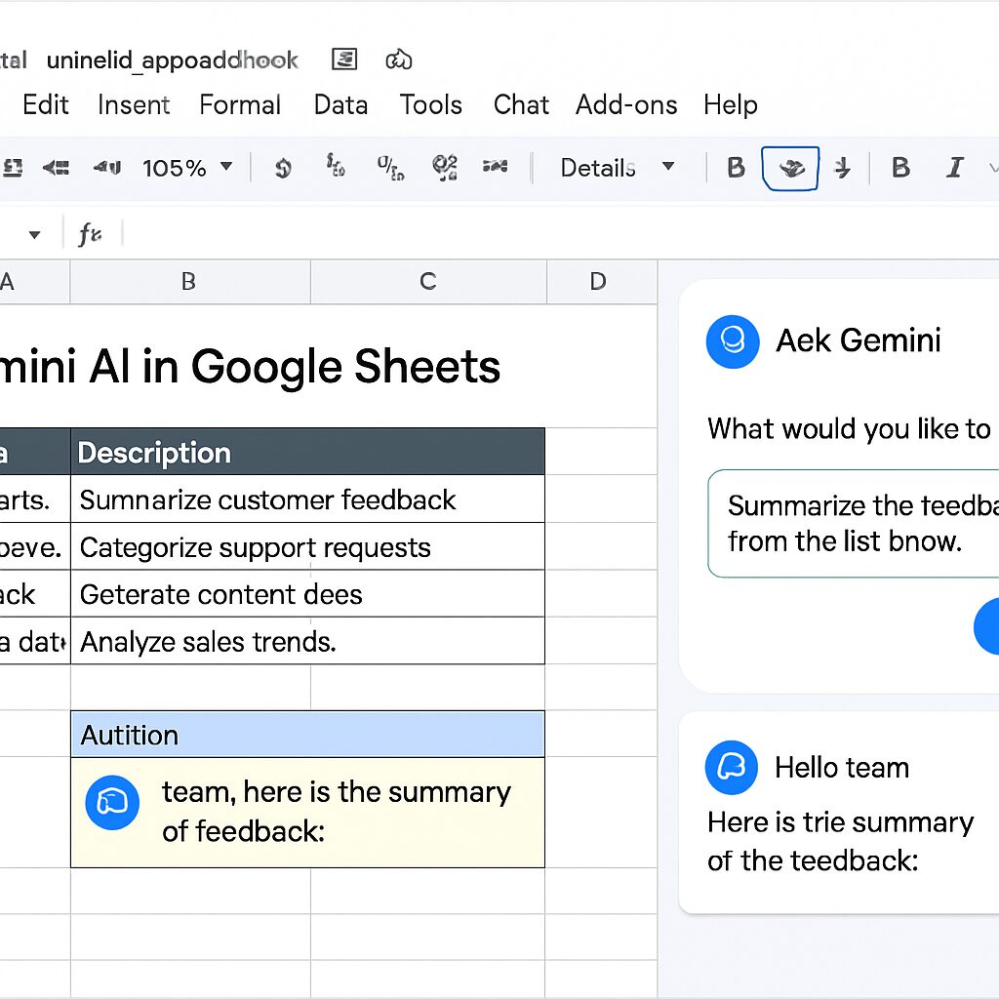
Task: Click the second bold B button
Action: [900, 168]
